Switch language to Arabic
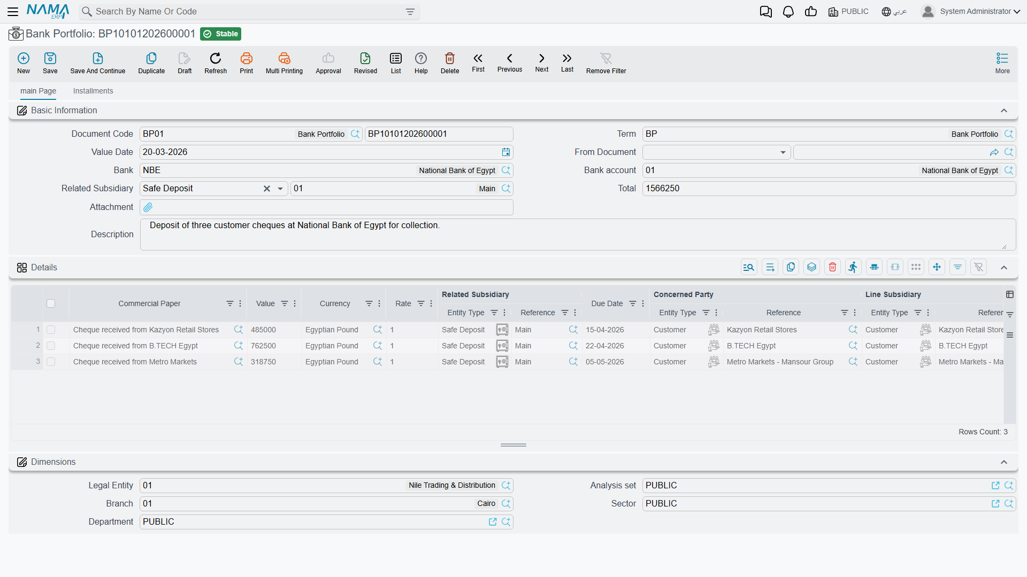 [x=894, y=11]
